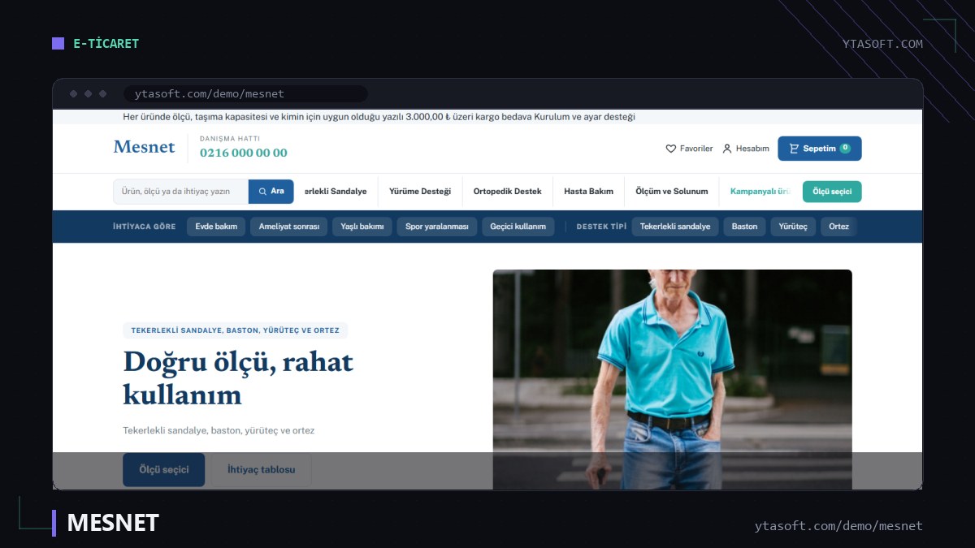The height and width of the screenshot is (548, 975).
Task: Open Hesabım account link
Action: tap(746, 149)
